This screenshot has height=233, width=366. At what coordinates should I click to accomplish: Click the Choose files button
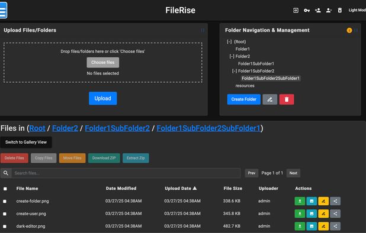[x=102, y=63]
